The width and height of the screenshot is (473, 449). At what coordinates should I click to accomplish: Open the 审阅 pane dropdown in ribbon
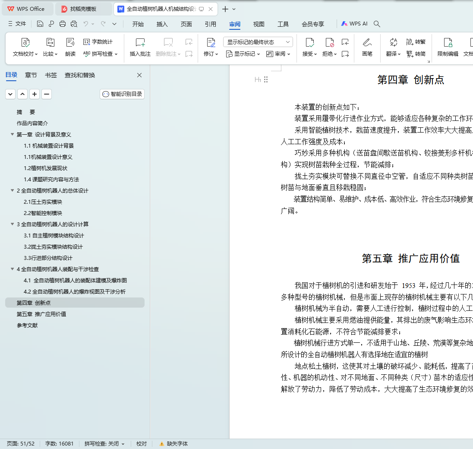tap(278, 54)
